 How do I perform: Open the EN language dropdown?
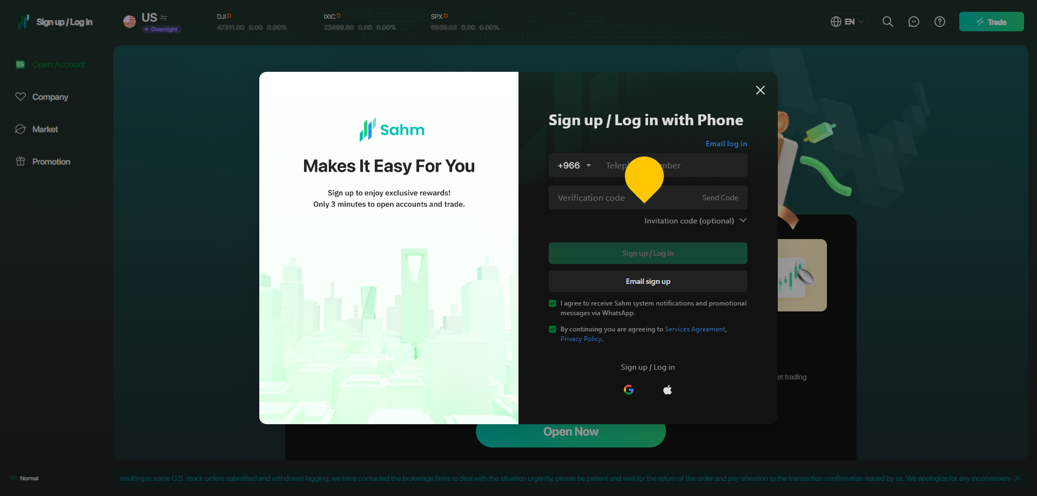point(847,22)
